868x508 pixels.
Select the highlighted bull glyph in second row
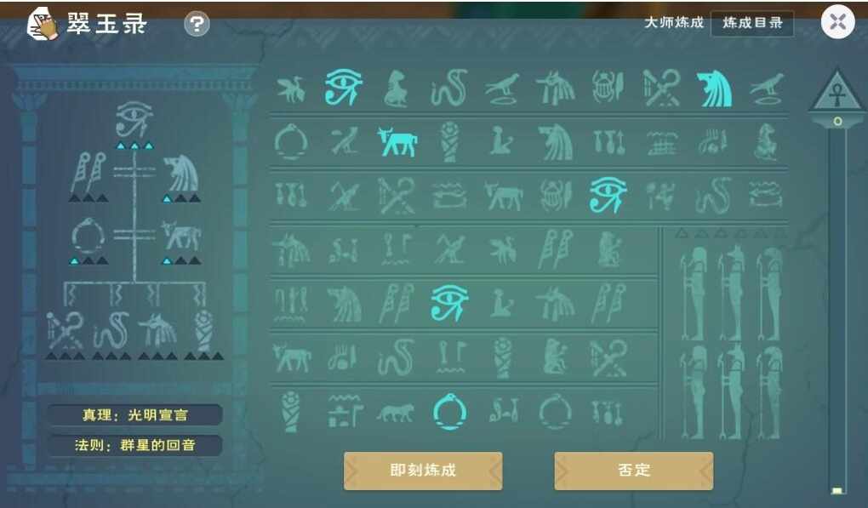click(397, 141)
